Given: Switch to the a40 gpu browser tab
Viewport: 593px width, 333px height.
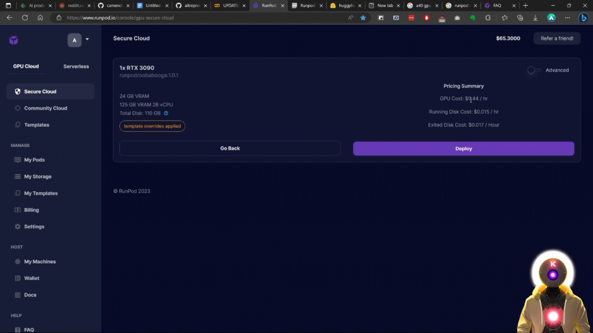Looking at the screenshot, I should point(423,5).
